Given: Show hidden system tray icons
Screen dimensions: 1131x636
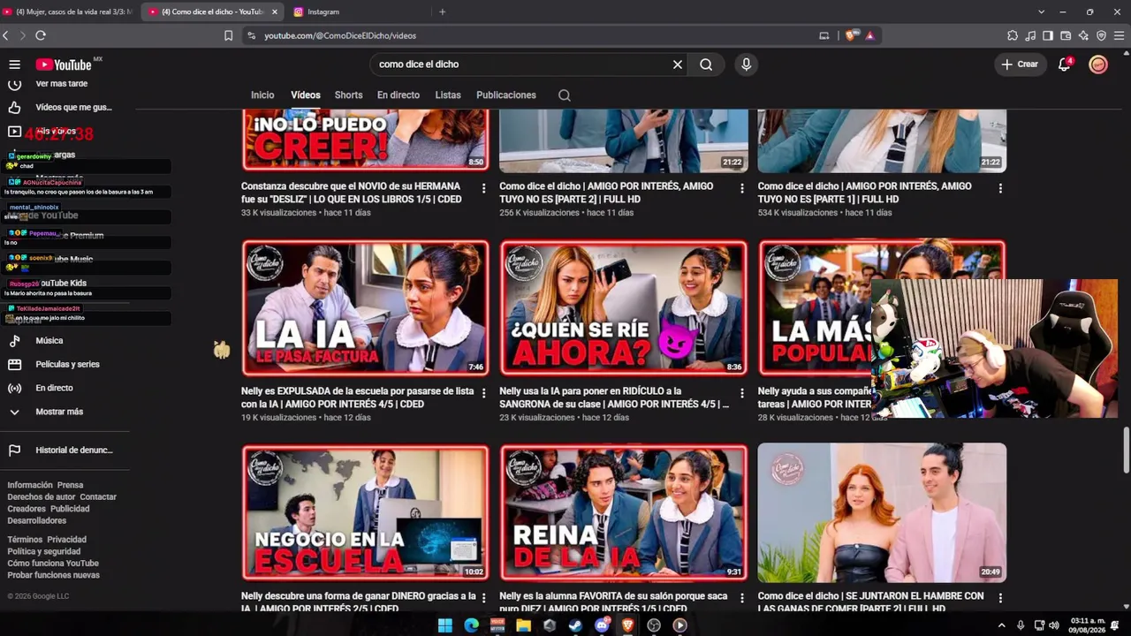Looking at the screenshot, I should [x=1001, y=625].
